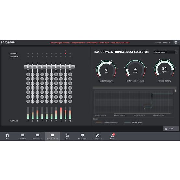This screenshot has height=180, width=180.
Task: Click filter bag 5 level bar
Action: coord(47,113)
